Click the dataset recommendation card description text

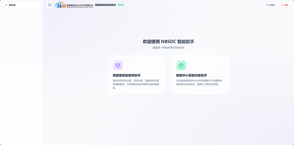tap(136, 84)
